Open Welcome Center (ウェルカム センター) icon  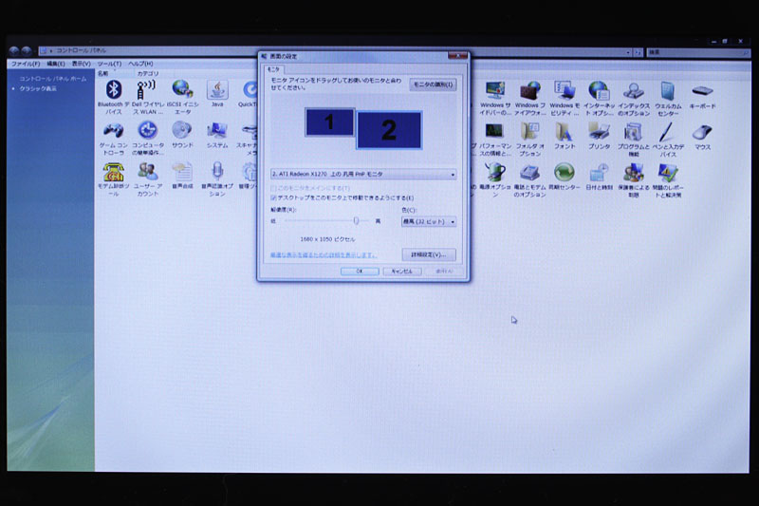668,91
